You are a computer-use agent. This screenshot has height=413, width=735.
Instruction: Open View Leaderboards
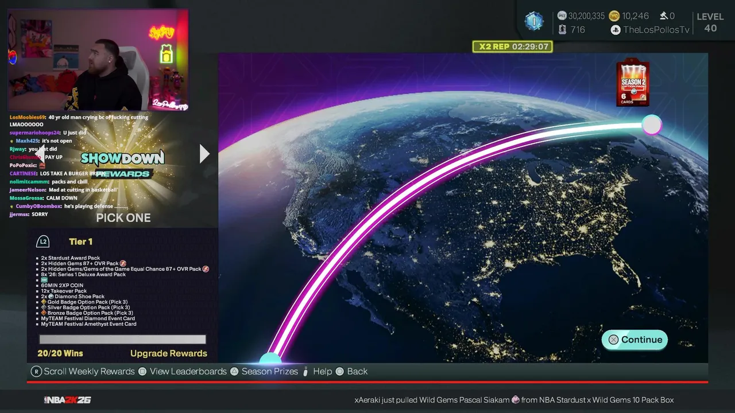pyautogui.click(x=188, y=371)
